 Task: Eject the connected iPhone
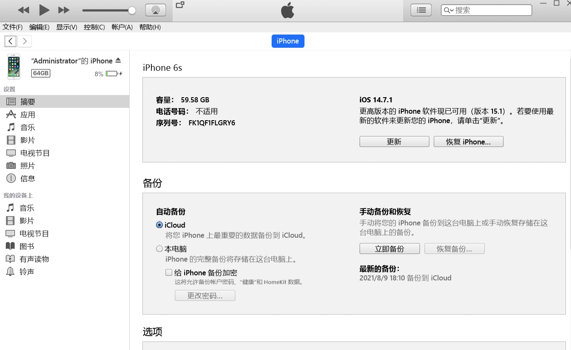[119, 61]
